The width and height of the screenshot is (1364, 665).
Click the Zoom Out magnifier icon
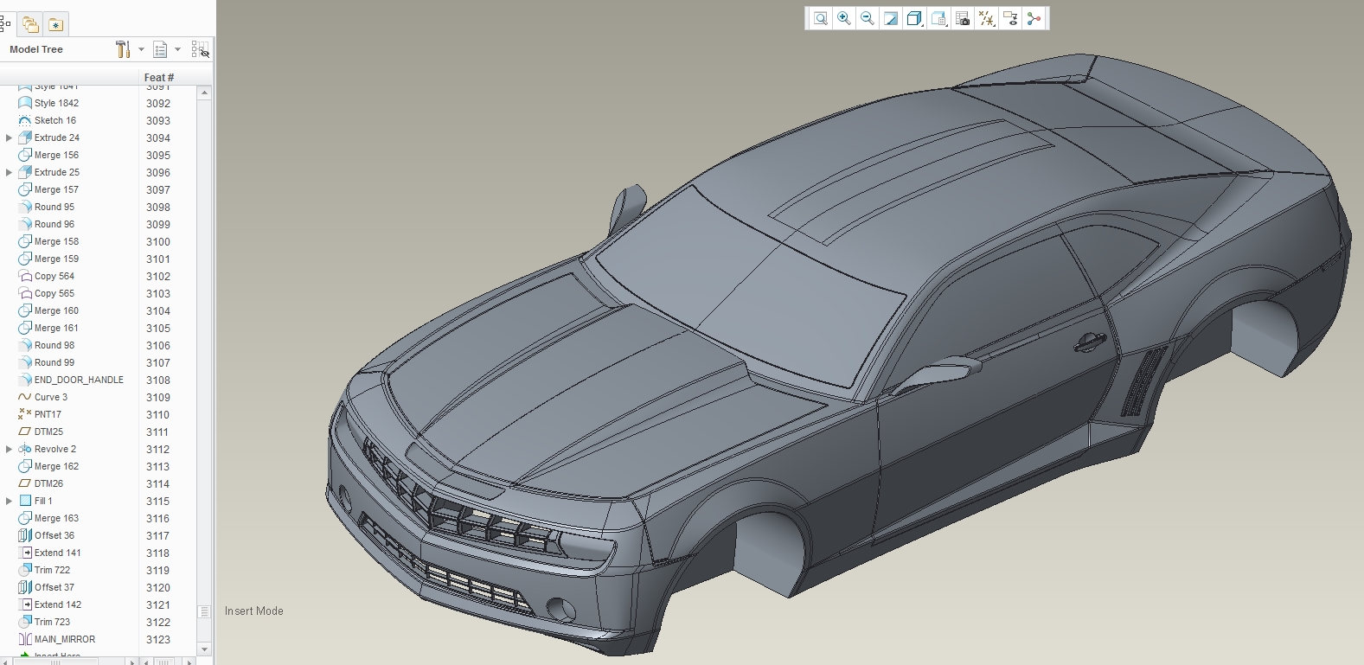pyautogui.click(x=867, y=18)
